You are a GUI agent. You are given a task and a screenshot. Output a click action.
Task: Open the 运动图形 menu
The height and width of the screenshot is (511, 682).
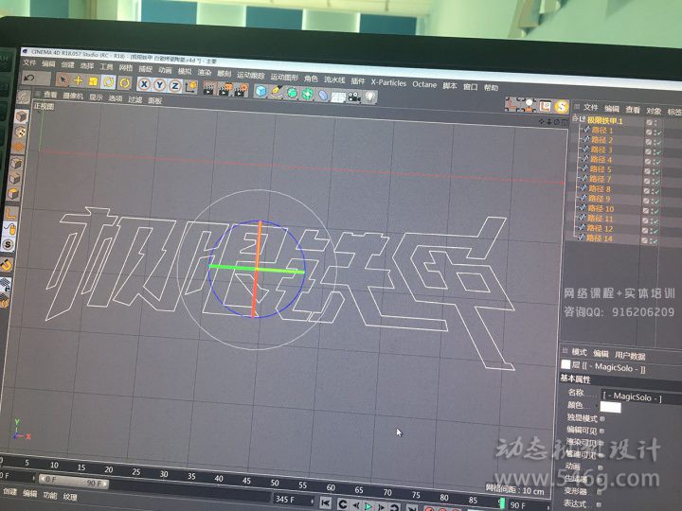pyautogui.click(x=284, y=78)
